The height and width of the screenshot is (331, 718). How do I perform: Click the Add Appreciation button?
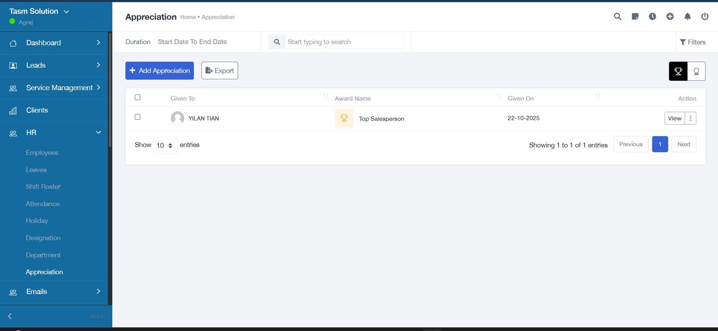click(159, 71)
